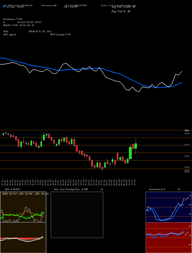Click the blue SMA legend square
The image size is (192, 253).
point(4,6)
